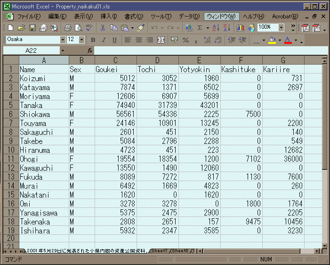This screenshot has width=330, height=265.
Task: Toggle underline formatting
Action: tap(114, 40)
